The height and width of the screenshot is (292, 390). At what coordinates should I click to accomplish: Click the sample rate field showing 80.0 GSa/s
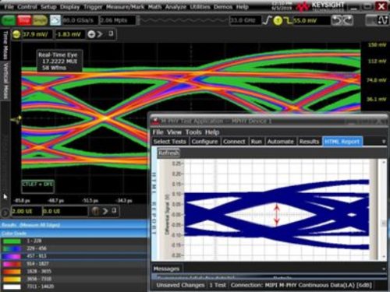point(80,20)
